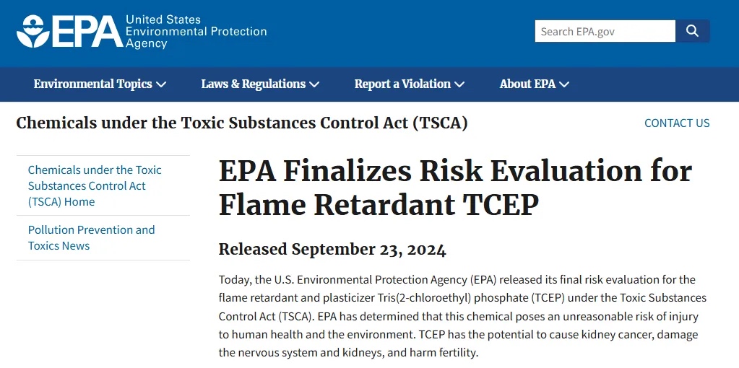Screen dimensions: 739x368
Task: Click the article's first paragraph text
Action: pos(463,316)
